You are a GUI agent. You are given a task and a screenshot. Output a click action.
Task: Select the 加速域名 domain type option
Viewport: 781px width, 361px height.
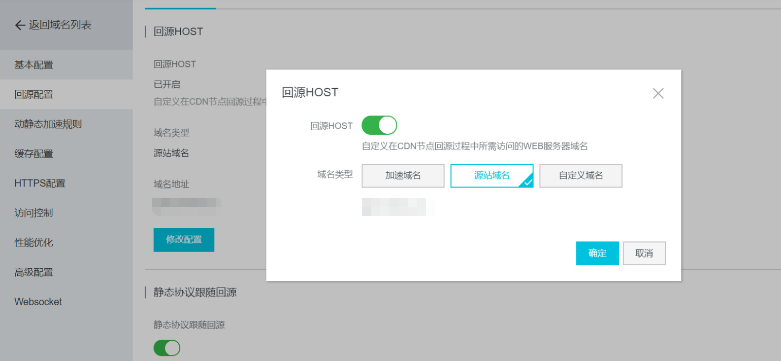pos(403,175)
